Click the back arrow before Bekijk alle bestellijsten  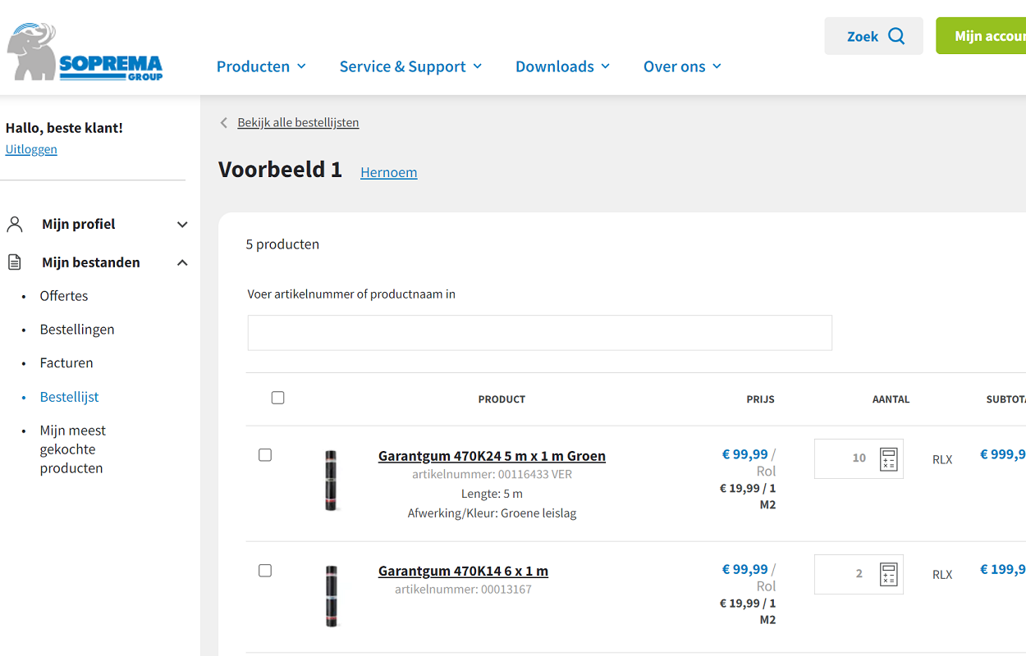click(x=223, y=123)
